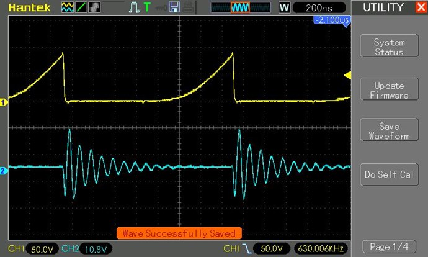The image size is (428, 257).
Task: Click the CH2 label
Action: pos(70,248)
